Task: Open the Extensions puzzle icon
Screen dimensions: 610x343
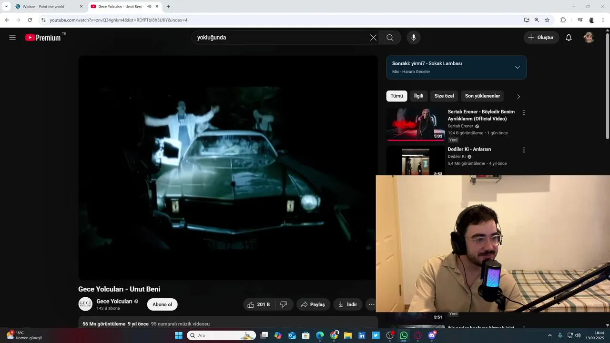Action: coord(563,20)
